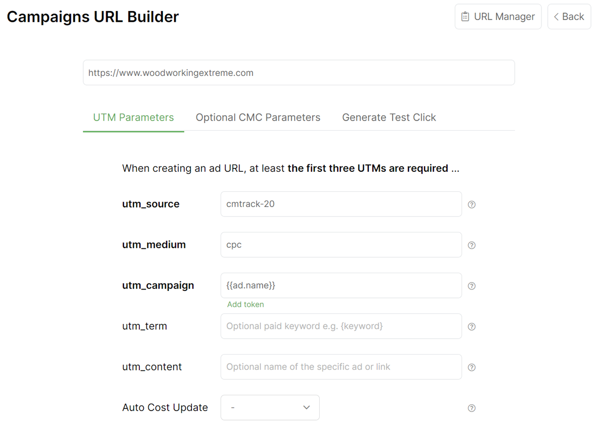Viewport: 595px width, 433px height.
Task: Click into the utm_medium input field
Action: pos(341,245)
